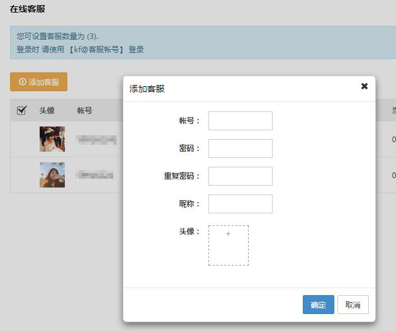Toggle the select-all checkbox in table header

21,110
